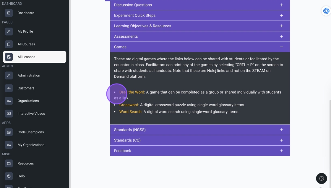Collapse the Games section
The height and width of the screenshot is (188, 331).
click(x=281, y=47)
